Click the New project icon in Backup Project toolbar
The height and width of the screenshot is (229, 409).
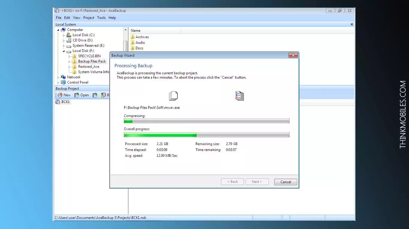coord(60,95)
